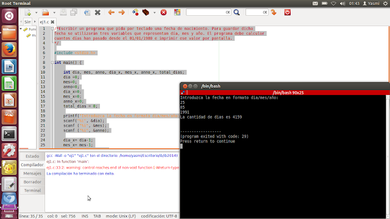Open LibreOffice Impress from the launcher
The image size is (390, 219).
(9, 100)
